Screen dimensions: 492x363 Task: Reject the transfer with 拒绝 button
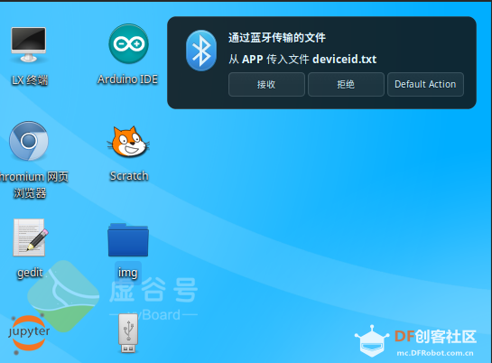coord(346,84)
